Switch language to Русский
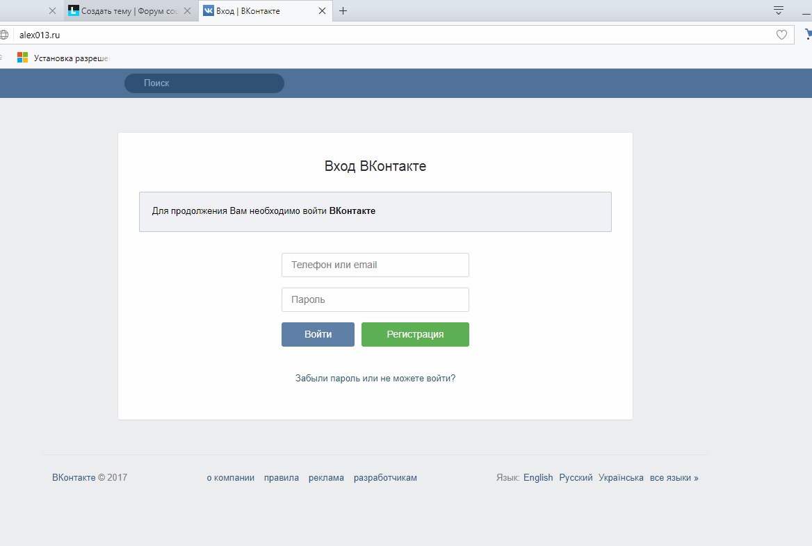Image resolution: width=812 pixels, height=546 pixels. click(x=576, y=478)
